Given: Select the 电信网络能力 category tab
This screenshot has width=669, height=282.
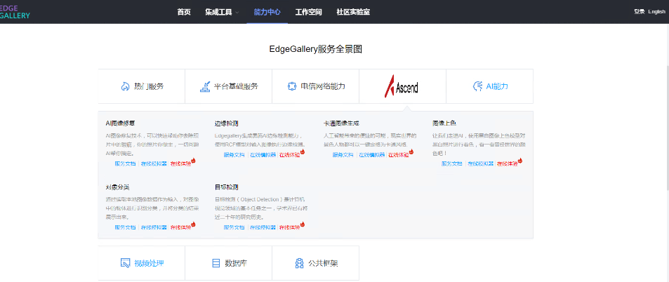Looking at the screenshot, I should coord(316,86).
